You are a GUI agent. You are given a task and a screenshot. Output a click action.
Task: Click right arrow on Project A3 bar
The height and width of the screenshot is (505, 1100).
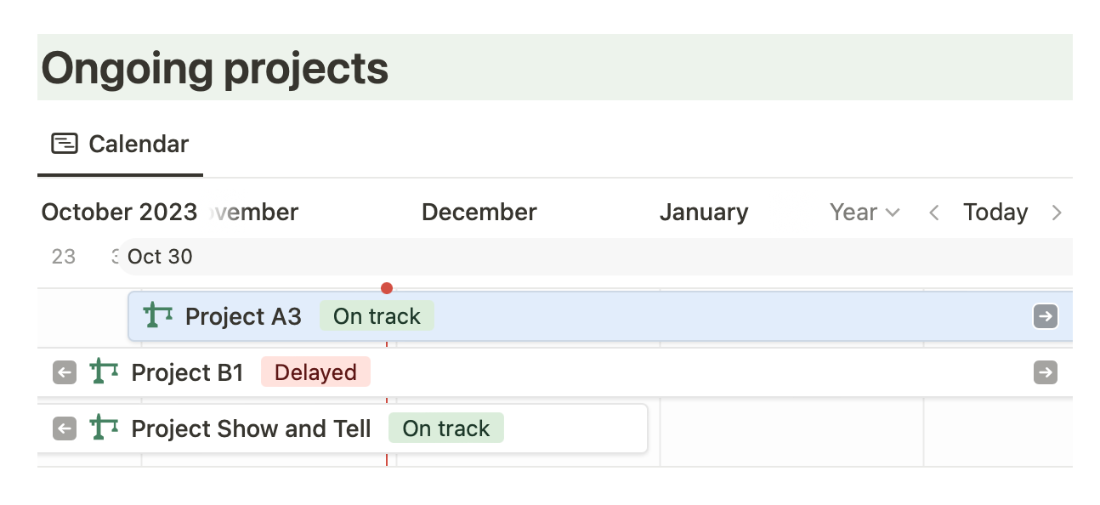(x=1046, y=316)
